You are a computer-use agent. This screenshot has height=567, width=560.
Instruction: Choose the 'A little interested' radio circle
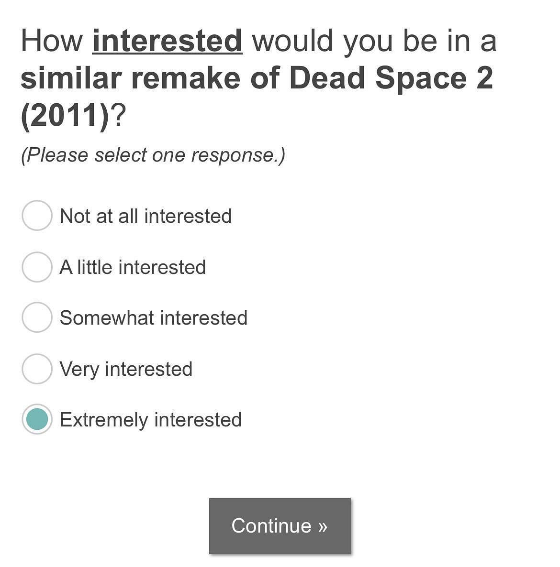pos(37,267)
